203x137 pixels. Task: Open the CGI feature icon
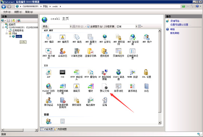click(x=62, y=74)
